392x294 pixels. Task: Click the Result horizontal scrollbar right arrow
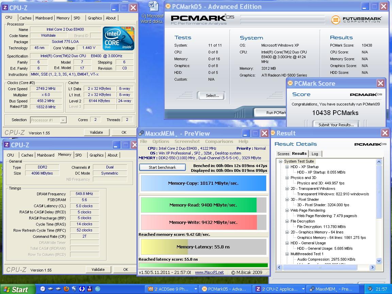(x=373, y=267)
